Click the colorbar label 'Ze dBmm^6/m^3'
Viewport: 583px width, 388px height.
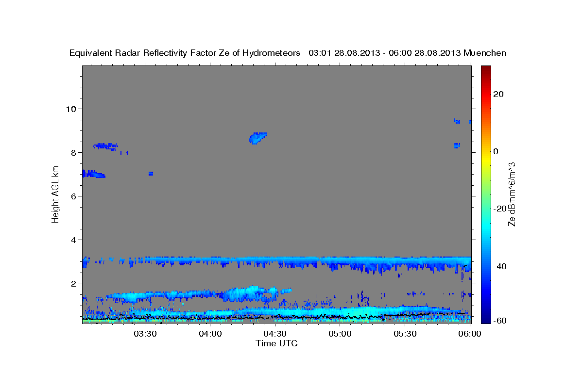(511, 194)
